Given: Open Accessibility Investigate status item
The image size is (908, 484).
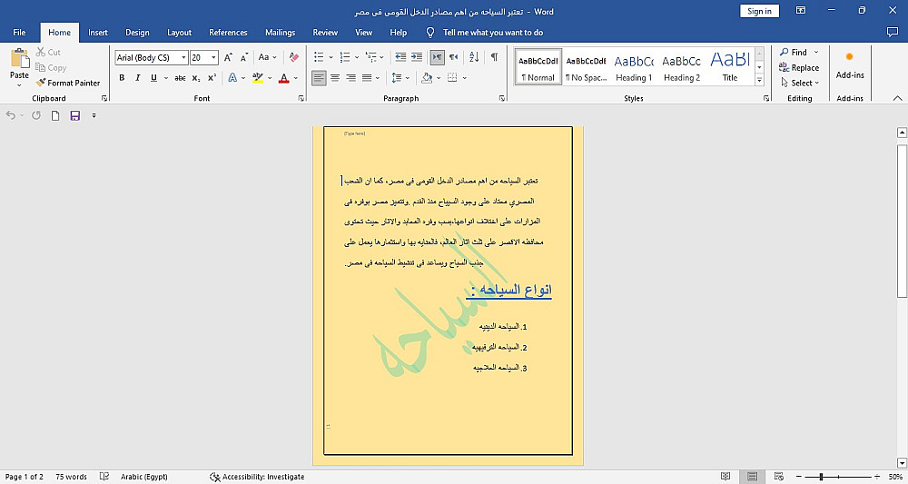Looking at the screenshot, I should pyautogui.click(x=257, y=477).
